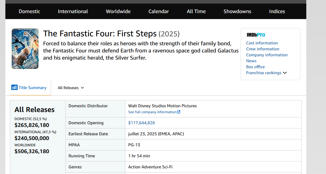Click the WORLDWIDE label above the total
This screenshot has height=174, width=326.
[25, 145]
